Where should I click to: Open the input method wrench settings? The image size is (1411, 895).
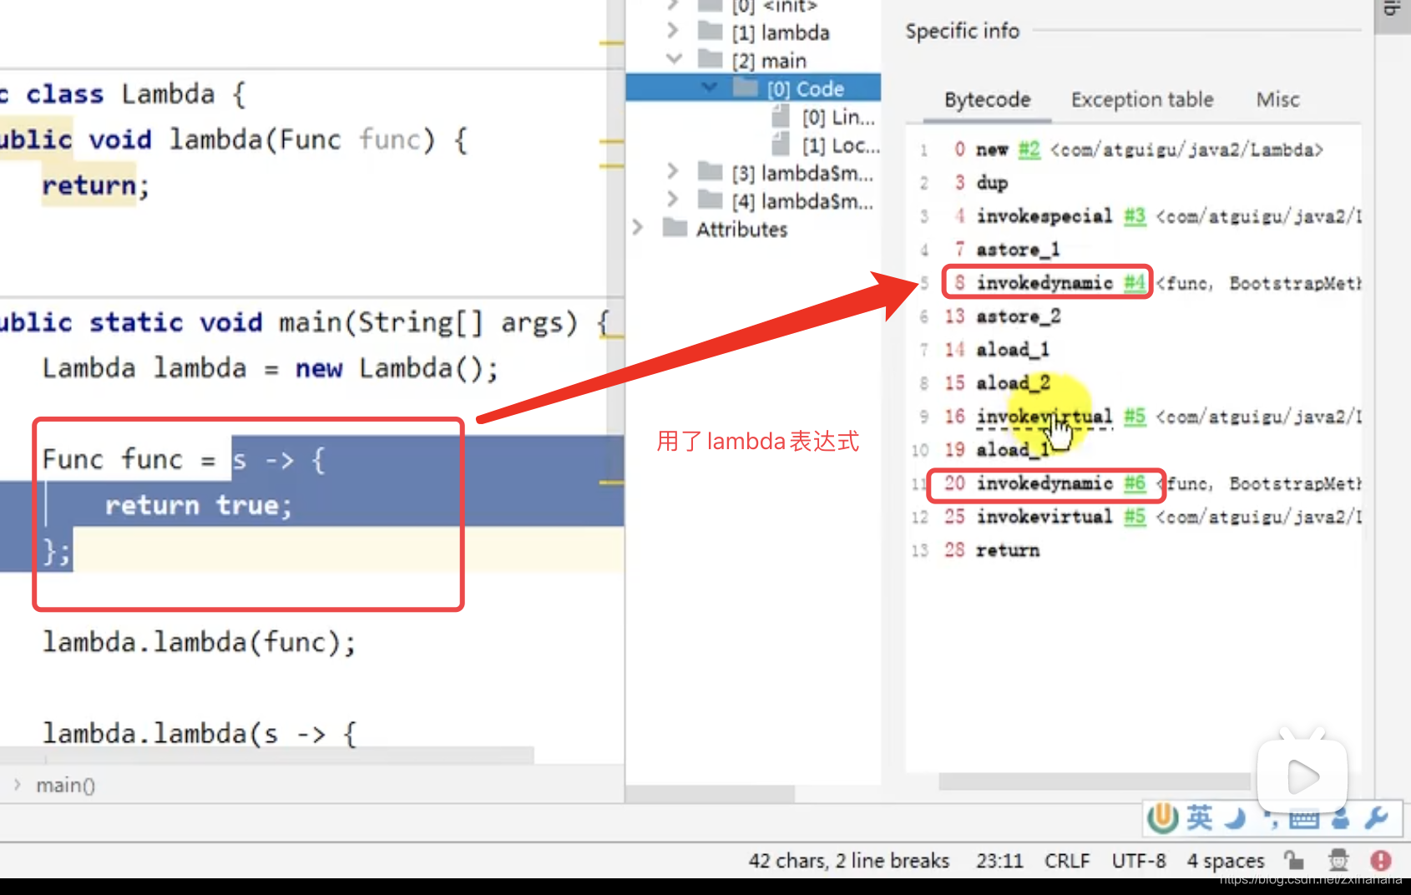click(x=1376, y=818)
